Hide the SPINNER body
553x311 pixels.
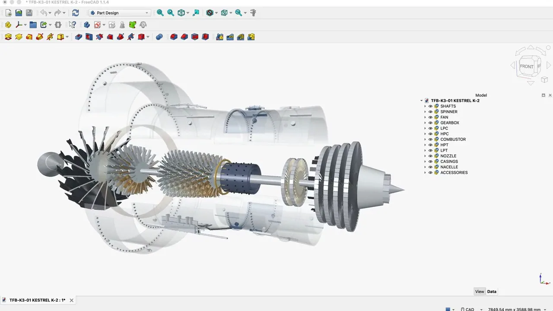[430, 112]
